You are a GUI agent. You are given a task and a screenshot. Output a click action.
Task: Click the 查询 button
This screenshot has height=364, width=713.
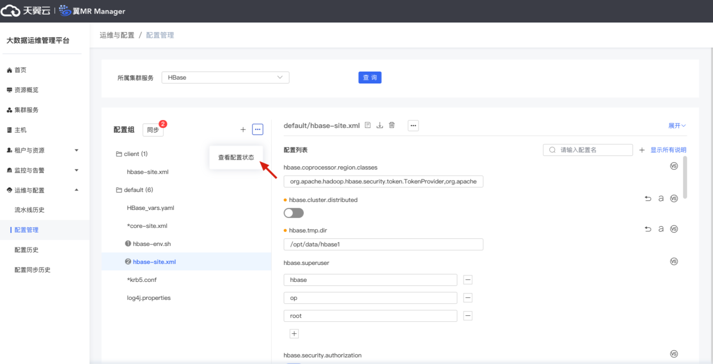click(370, 77)
